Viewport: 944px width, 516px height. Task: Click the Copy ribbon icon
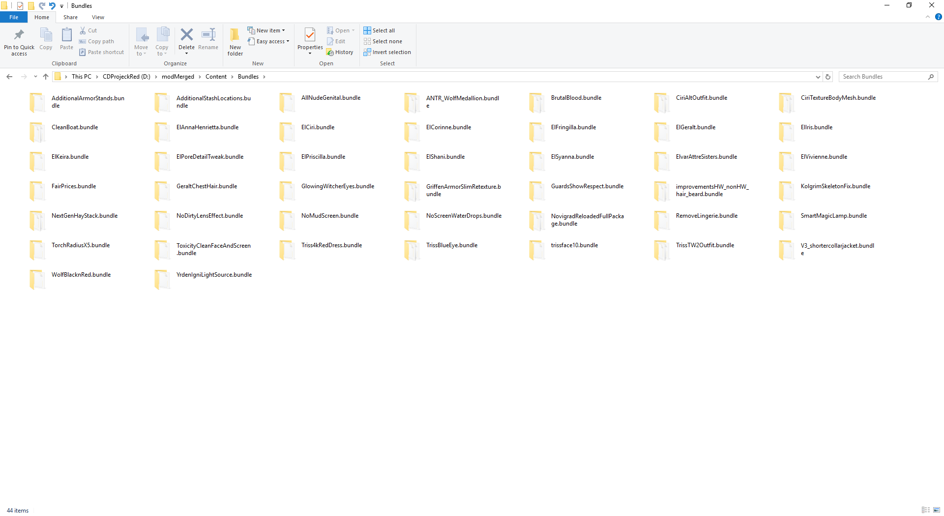46,35
